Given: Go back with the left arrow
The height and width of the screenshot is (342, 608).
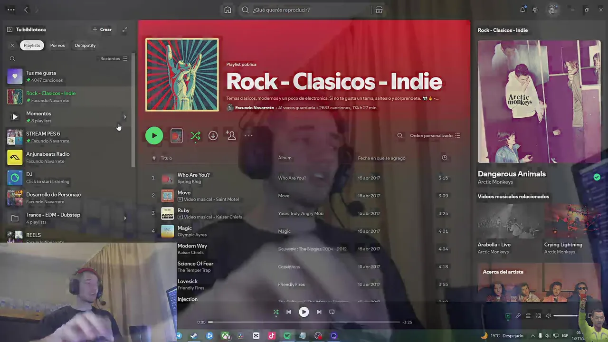Looking at the screenshot, I should tap(26, 9).
